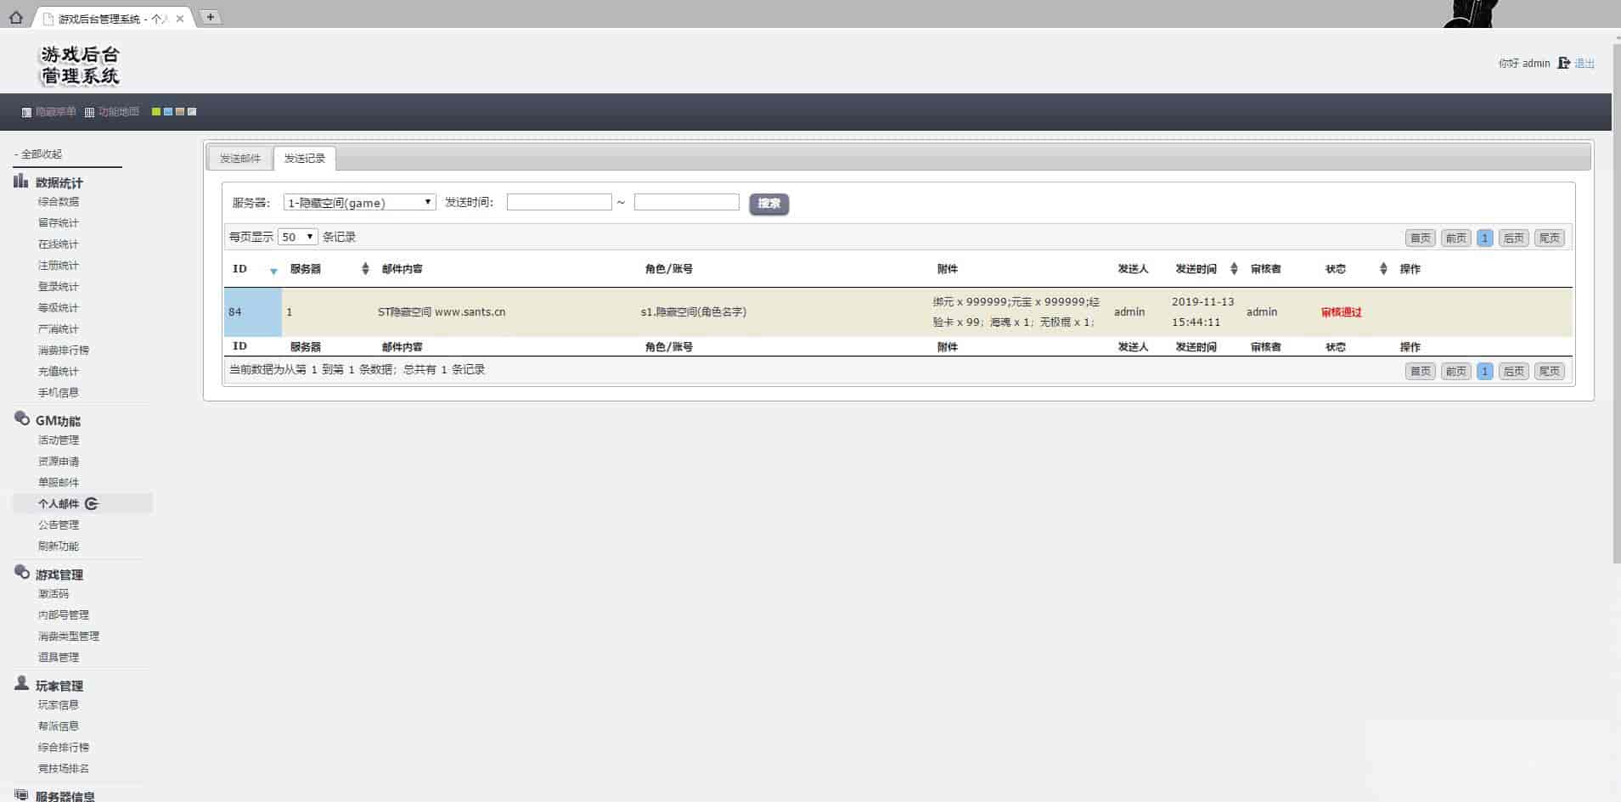This screenshot has height=802, width=1621.
Task: Open the 服务器 server dropdown
Action: coord(359,203)
